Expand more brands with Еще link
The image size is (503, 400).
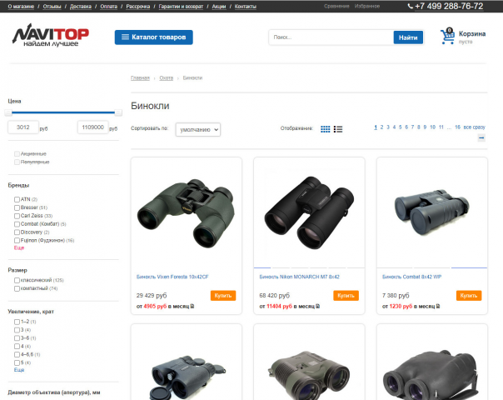pyautogui.click(x=19, y=247)
